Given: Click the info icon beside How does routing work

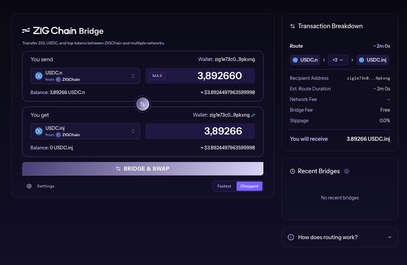Looking at the screenshot, I should coord(291,237).
